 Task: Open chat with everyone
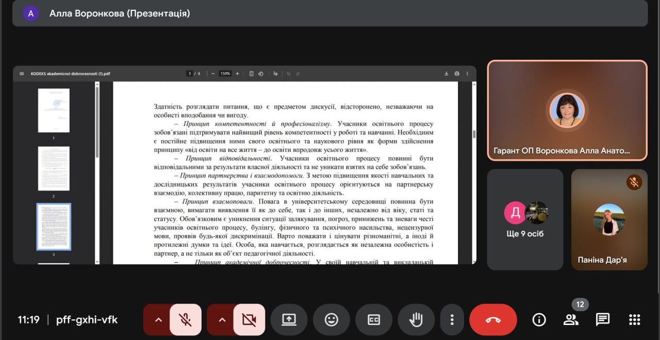coord(603,320)
